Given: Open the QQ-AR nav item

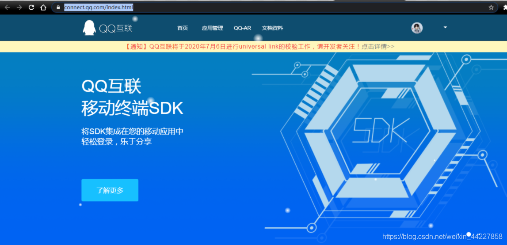Looking at the screenshot, I should 243,28.
